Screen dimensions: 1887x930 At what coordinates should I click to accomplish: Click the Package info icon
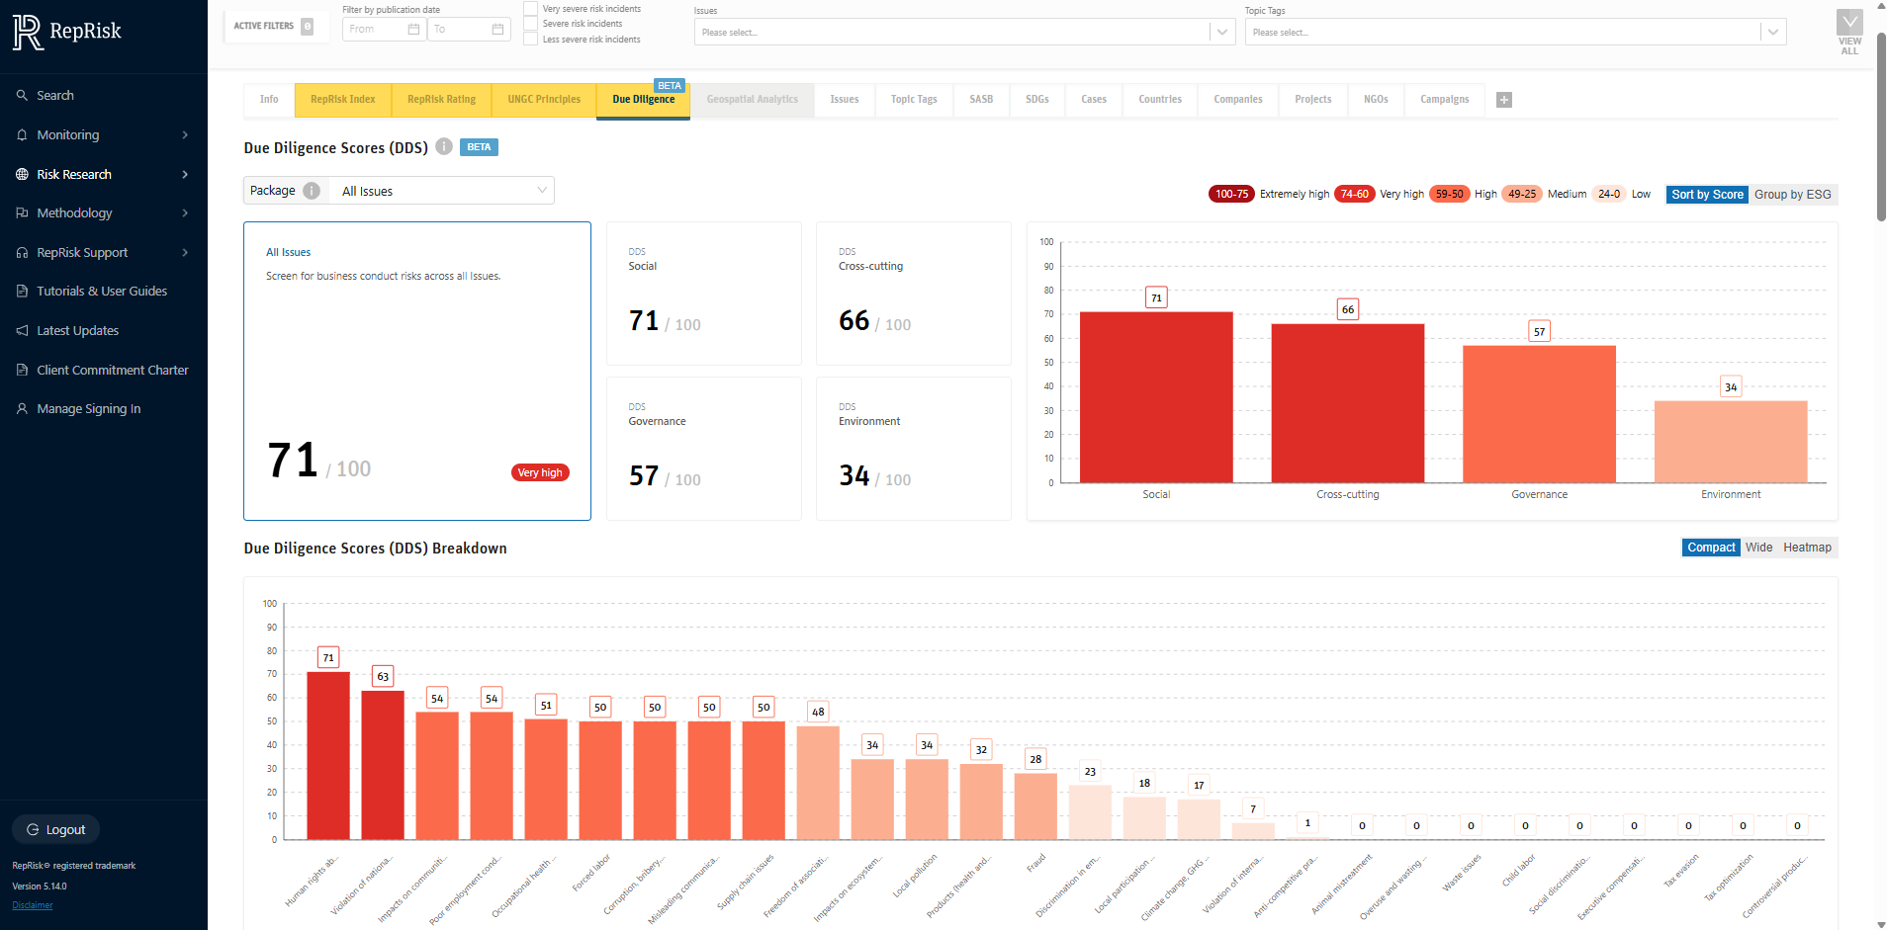(312, 191)
